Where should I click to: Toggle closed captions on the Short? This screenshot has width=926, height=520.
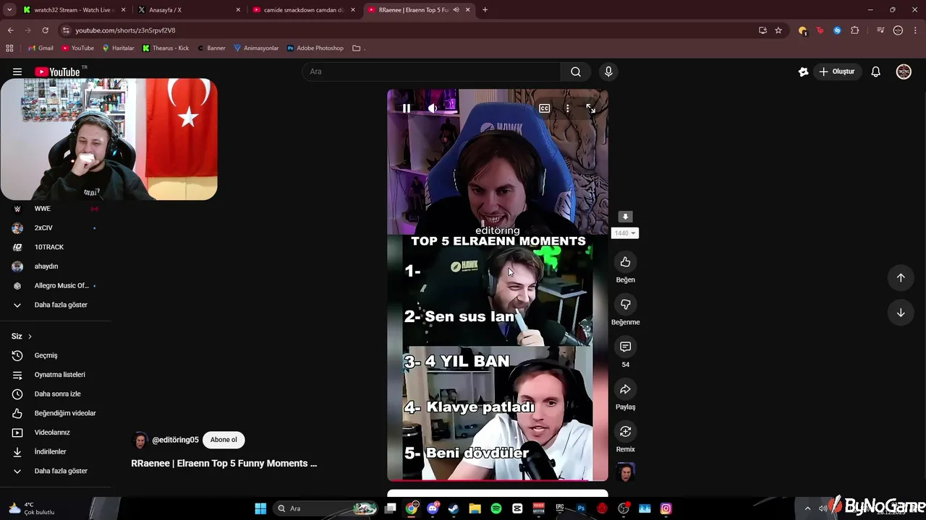point(545,108)
